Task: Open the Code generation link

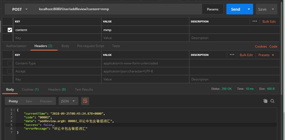Action: tap(273, 46)
